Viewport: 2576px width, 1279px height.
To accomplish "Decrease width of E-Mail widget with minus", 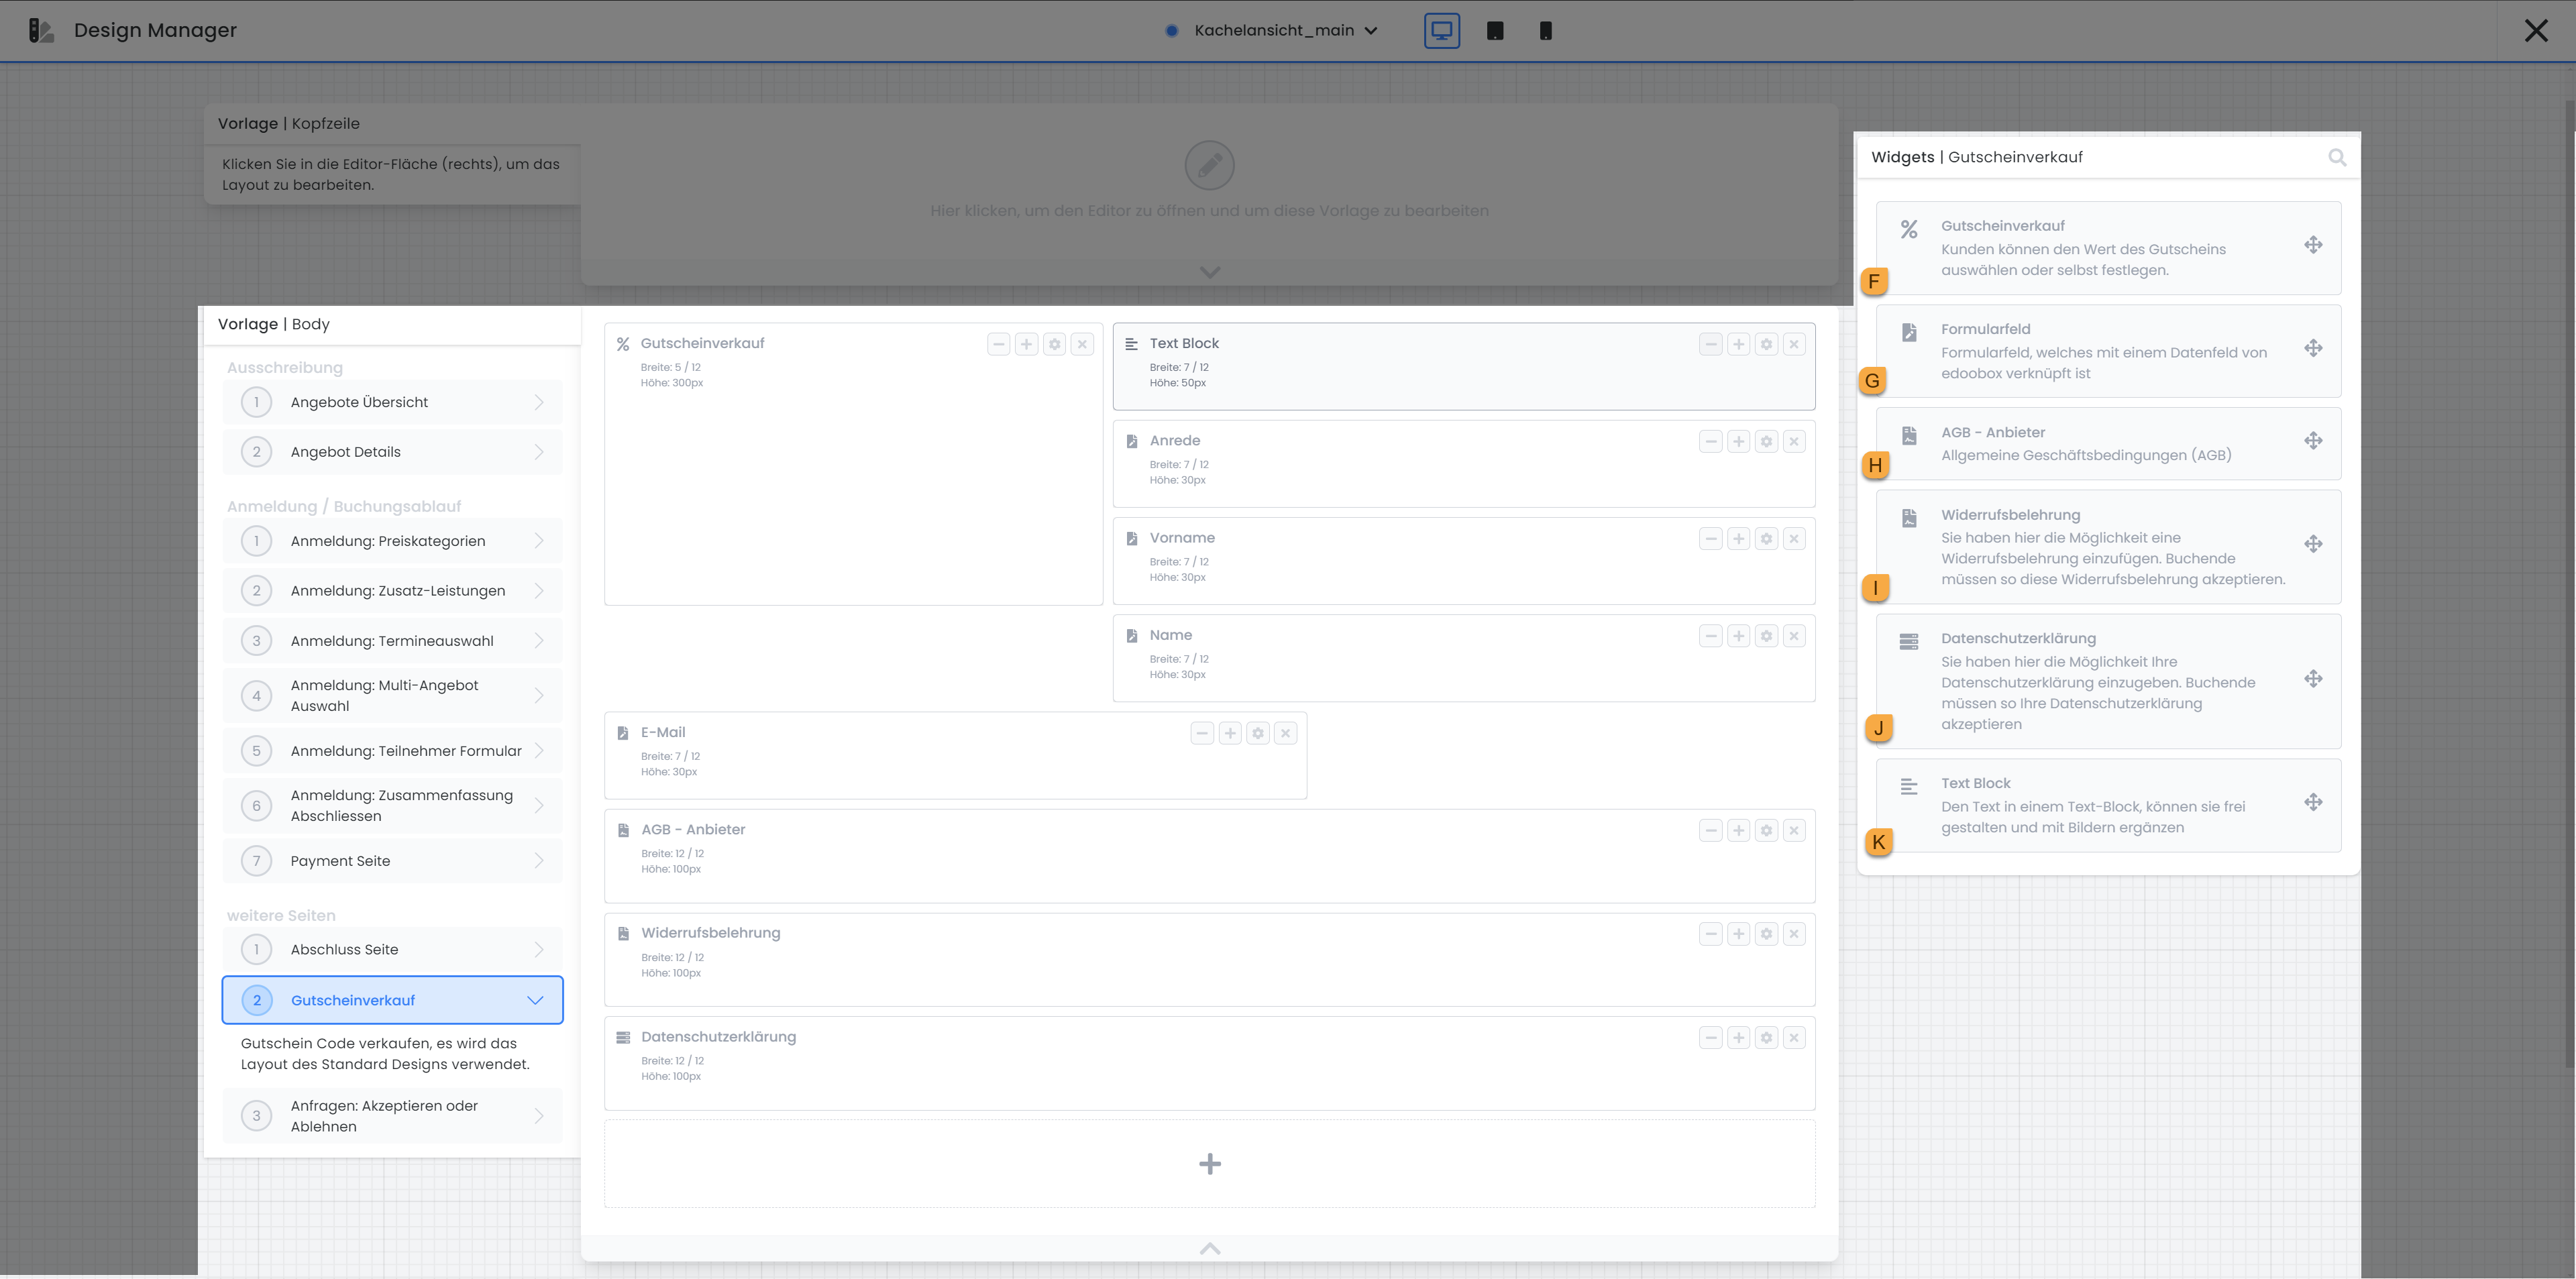I will click(x=1202, y=733).
